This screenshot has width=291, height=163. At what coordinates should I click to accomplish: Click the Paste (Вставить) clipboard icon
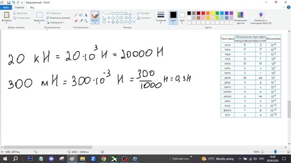6,15
